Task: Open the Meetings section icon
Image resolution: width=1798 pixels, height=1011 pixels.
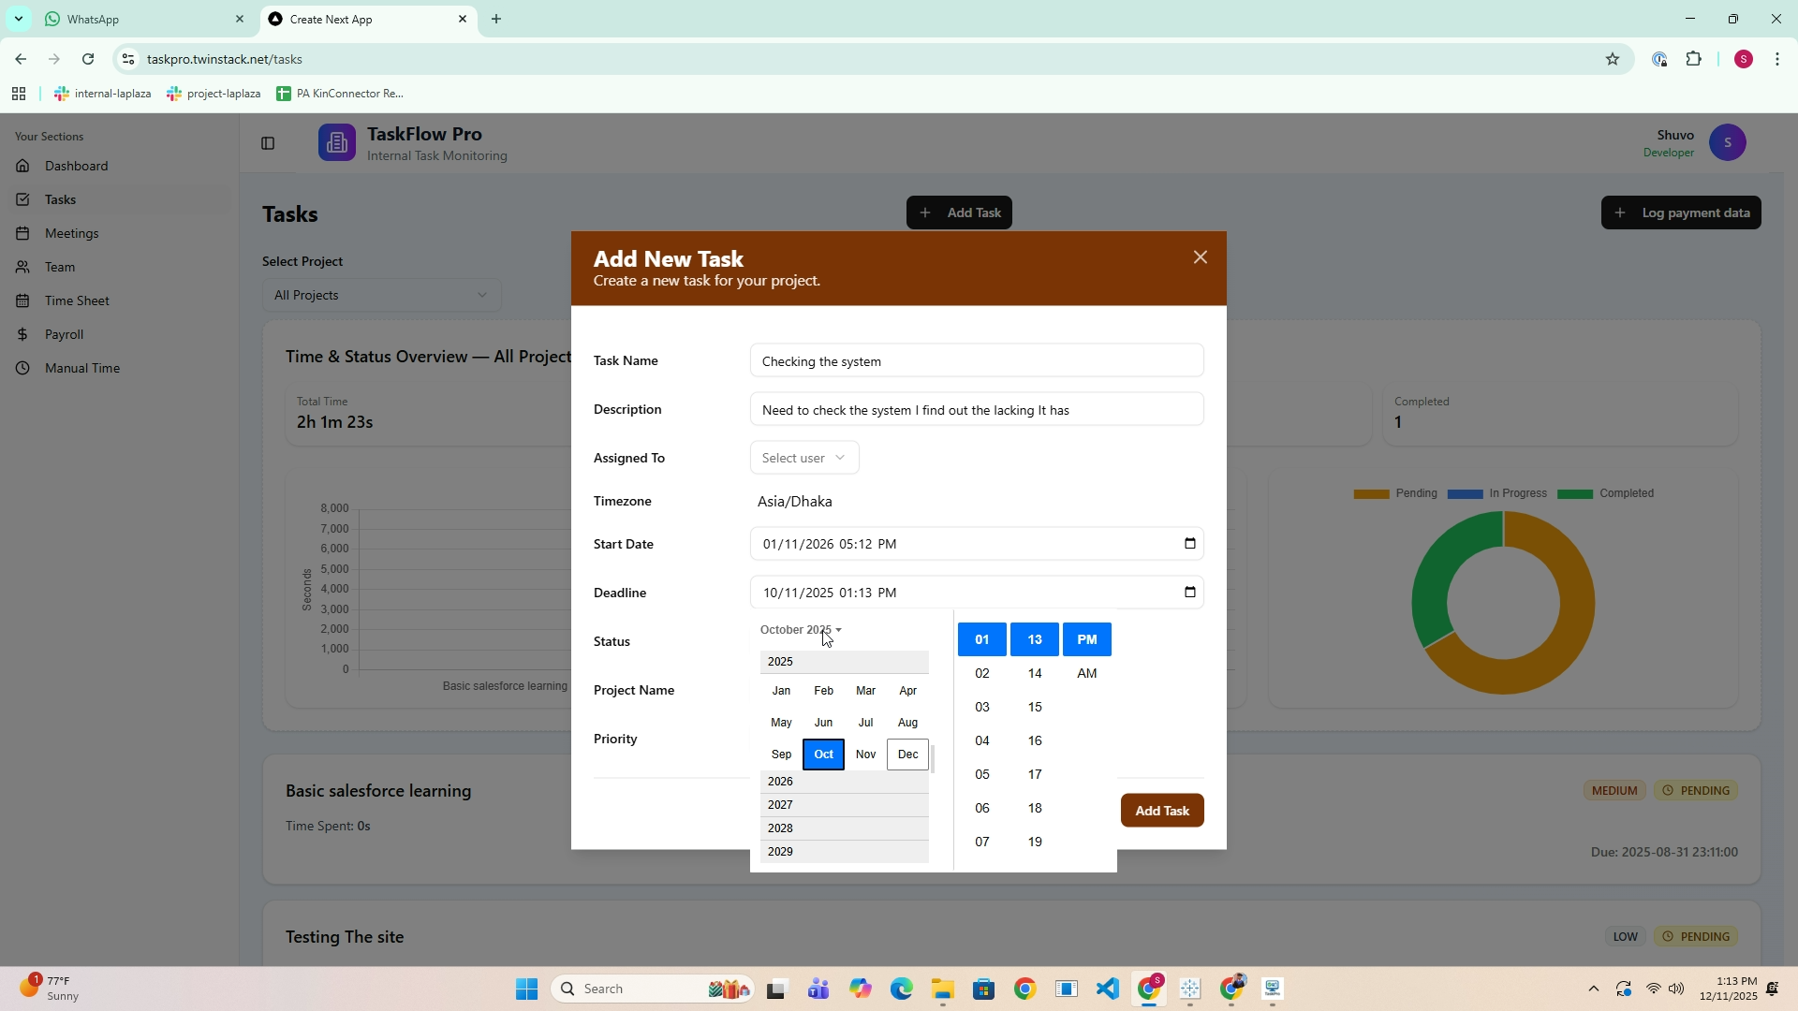Action: [x=23, y=233]
